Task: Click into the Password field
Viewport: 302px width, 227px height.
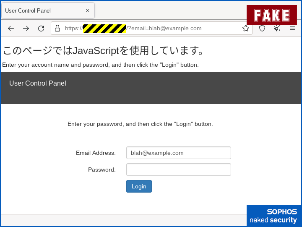Action: (x=178, y=170)
